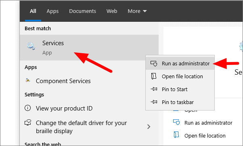This screenshot has height=146, width=243.
Task: Switch to the Apps tab
Action: coord(52,11)
